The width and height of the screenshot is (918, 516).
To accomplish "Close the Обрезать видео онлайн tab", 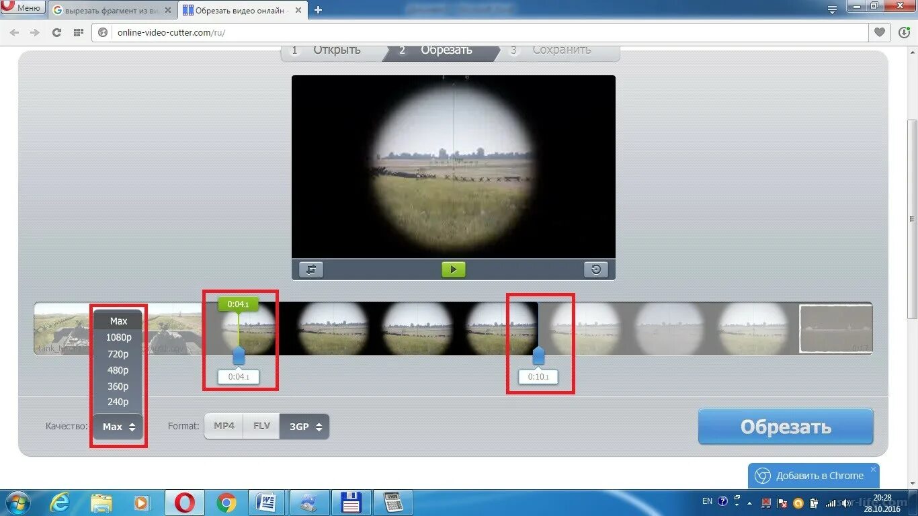I will coord(299,10).
